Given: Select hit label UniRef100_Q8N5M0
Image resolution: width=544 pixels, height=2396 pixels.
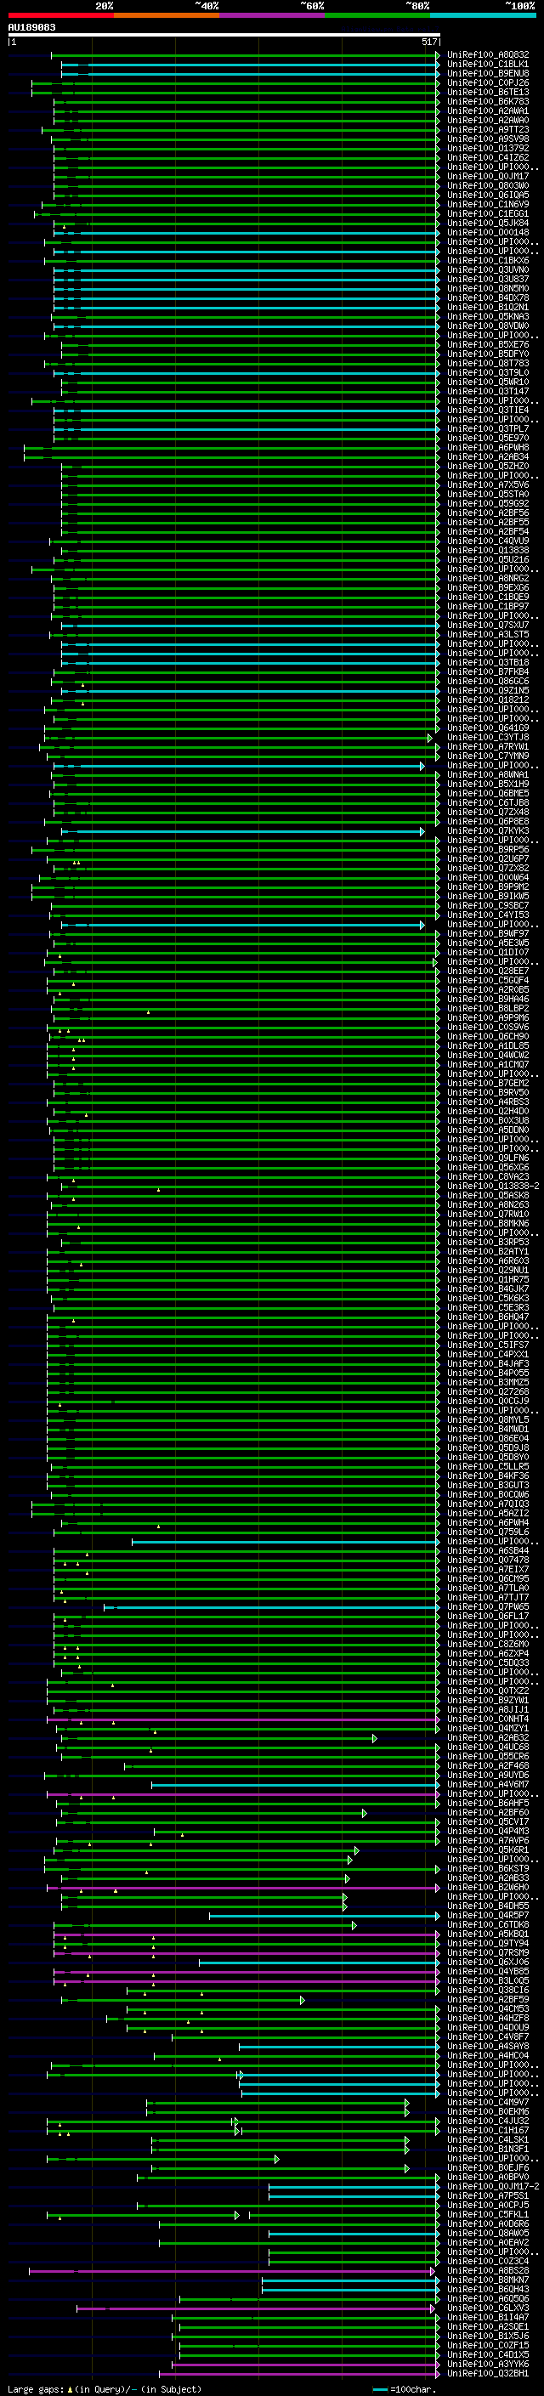Looking at the screenshot, I should [x=488, y=288].
